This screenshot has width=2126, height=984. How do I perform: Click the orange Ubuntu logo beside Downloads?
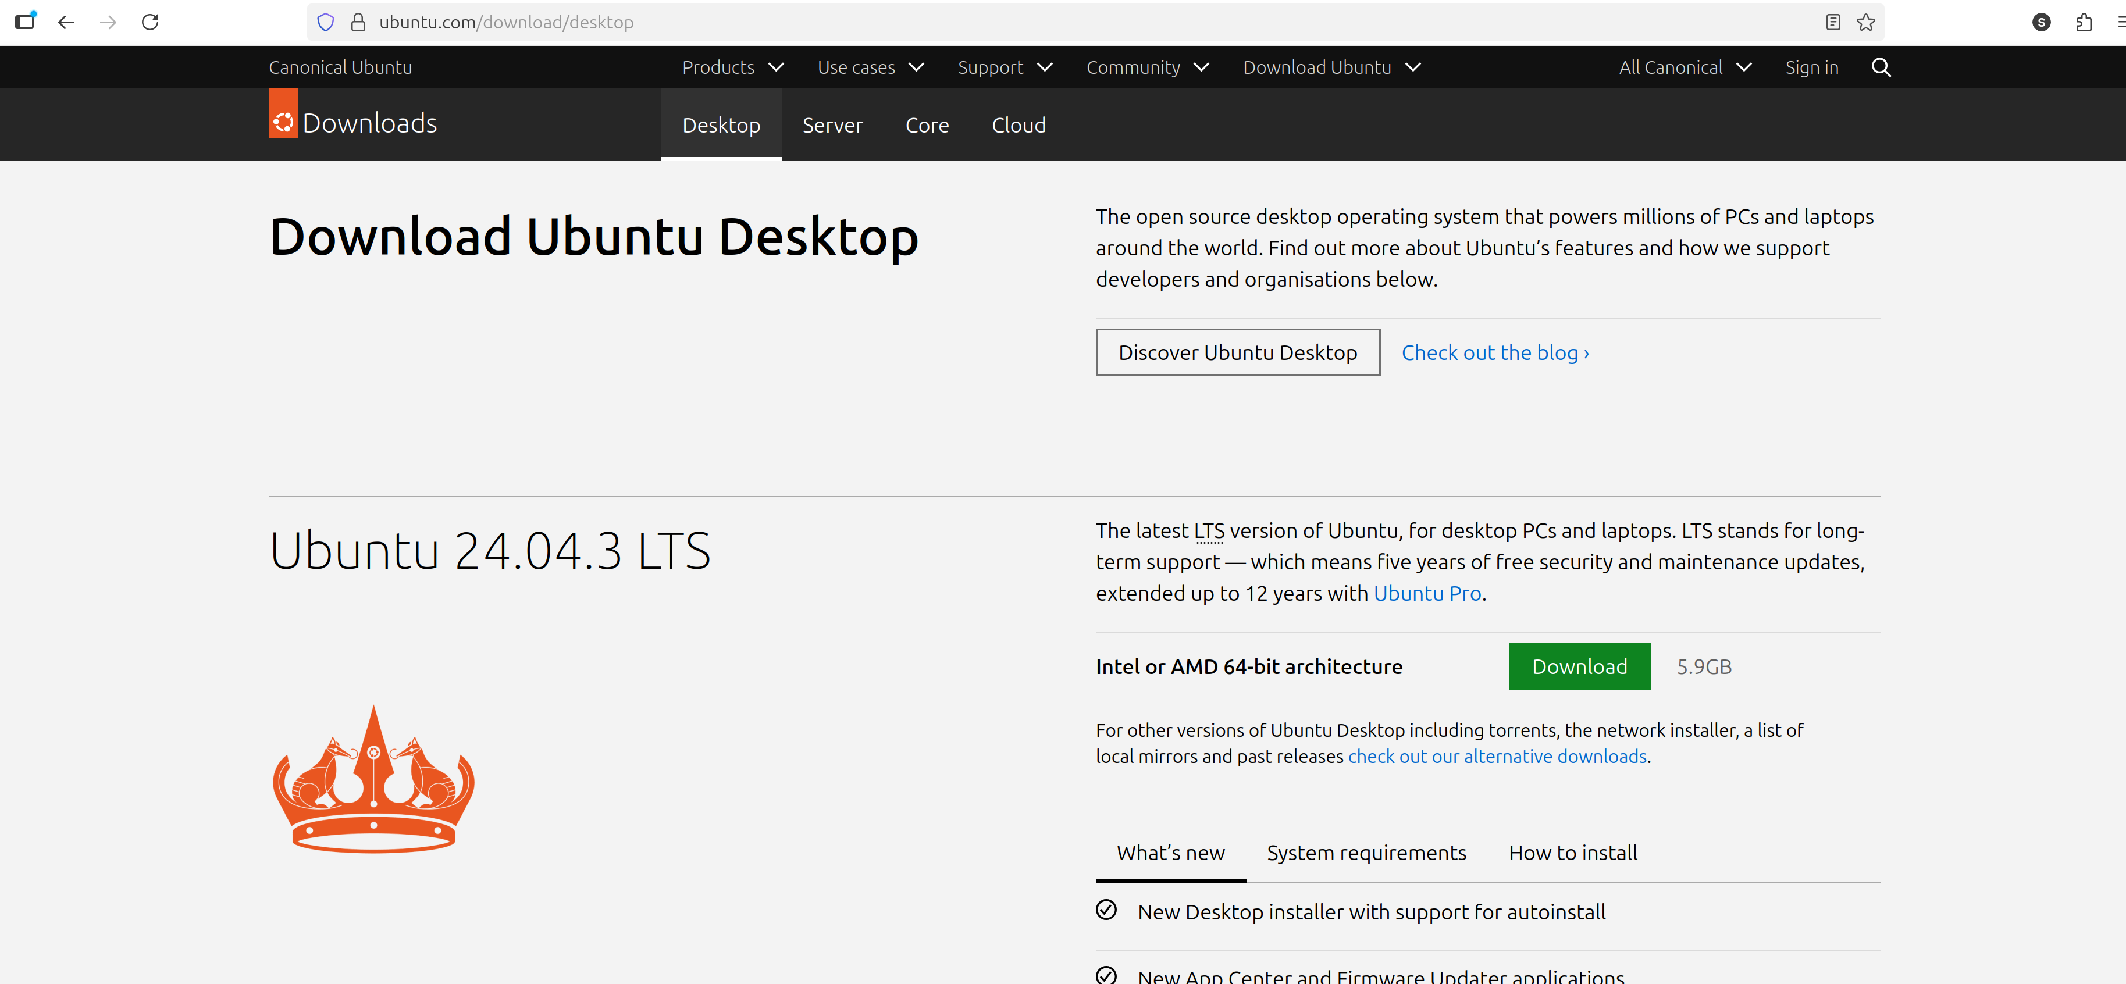[283, 113]
